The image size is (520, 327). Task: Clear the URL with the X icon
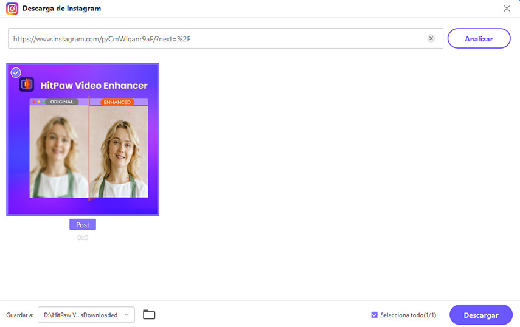431,38
